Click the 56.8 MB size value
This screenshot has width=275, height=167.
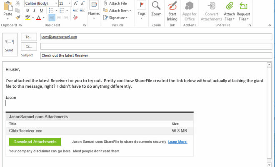click(179, 131)
